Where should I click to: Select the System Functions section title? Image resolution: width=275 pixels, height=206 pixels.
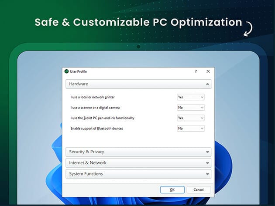86,174
